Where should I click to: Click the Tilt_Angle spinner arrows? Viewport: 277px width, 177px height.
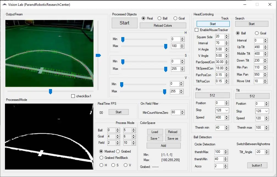267,152
